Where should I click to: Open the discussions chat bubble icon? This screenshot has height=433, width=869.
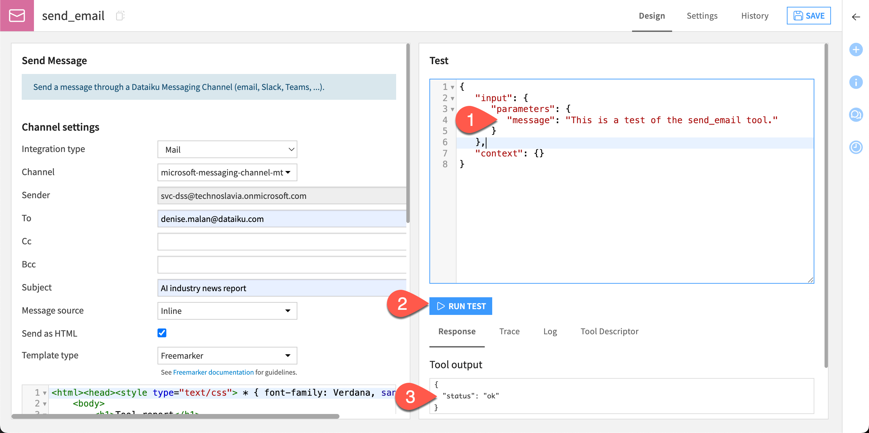(x=856, y=115)
